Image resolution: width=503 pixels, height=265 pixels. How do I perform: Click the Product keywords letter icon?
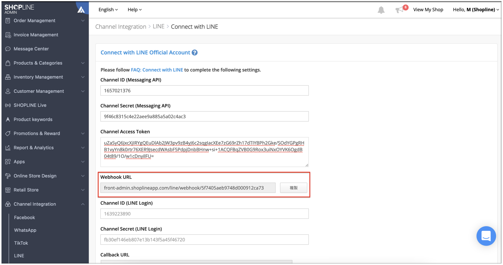[x=8, y=119]
